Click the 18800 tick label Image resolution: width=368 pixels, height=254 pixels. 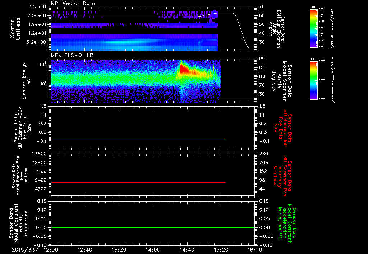coord(39,163)
